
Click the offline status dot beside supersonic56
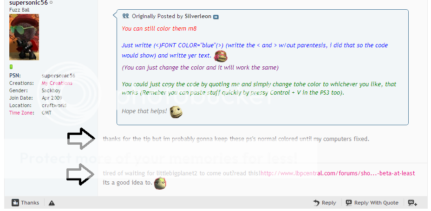[51, 3]
